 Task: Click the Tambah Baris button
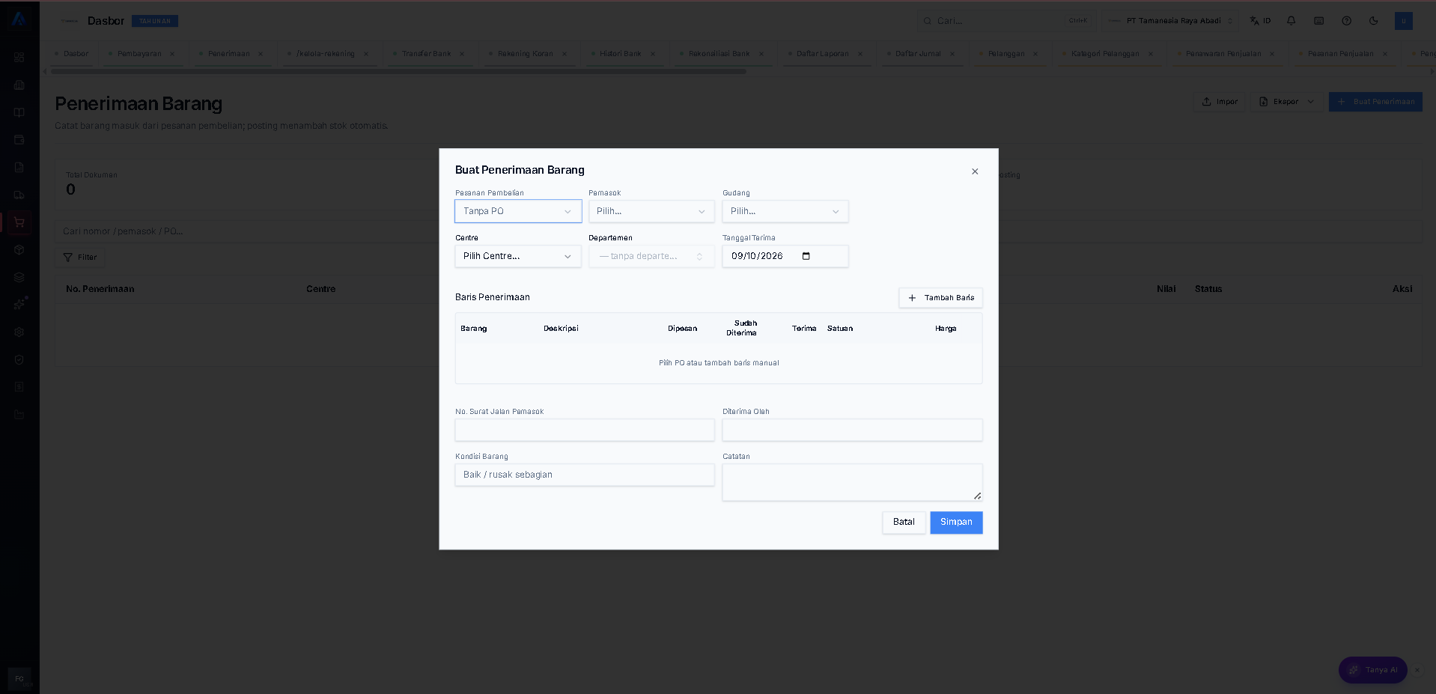(941, 298)
